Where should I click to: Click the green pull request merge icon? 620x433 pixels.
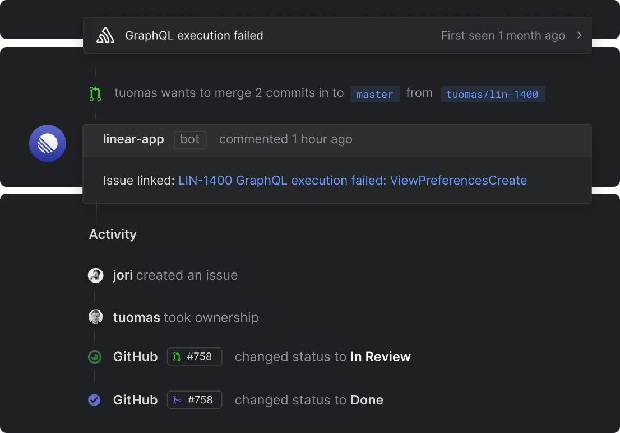(x=95, y=93)
